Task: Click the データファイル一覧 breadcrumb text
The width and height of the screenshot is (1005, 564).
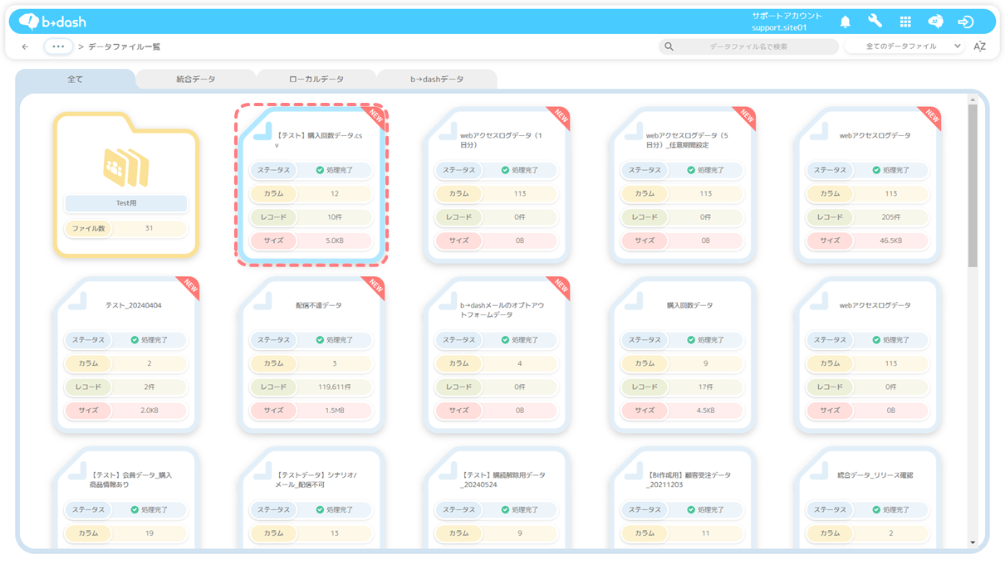Action: (x=125, y=46)
